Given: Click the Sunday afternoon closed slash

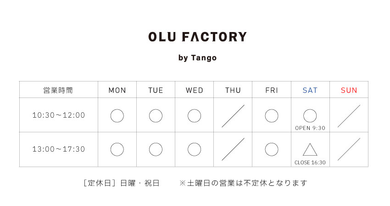Looking at the screenshot, I should (349, 149).
